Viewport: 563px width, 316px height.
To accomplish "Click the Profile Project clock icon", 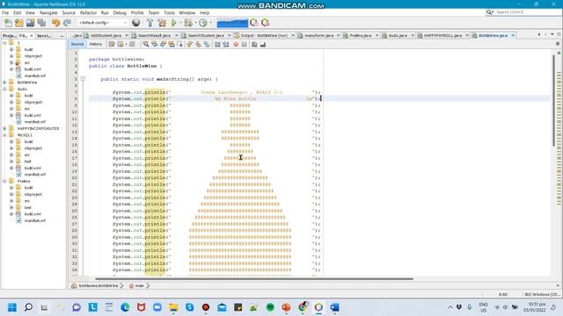I will [x=203, y=23].
